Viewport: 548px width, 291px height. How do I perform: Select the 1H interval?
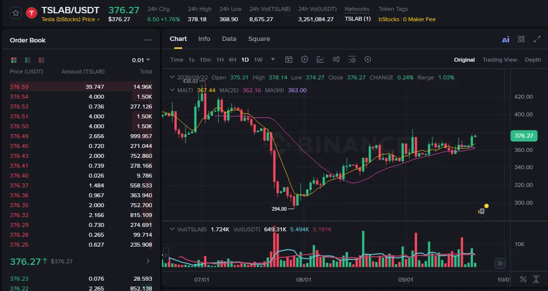(x=220, y=60)
